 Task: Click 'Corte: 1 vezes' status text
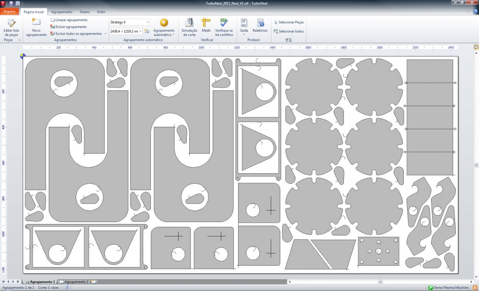(48, 288)
